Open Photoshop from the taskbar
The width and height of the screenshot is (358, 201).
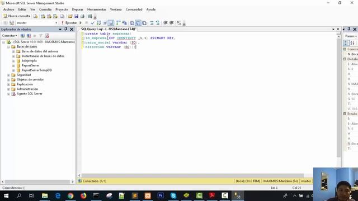pos(161,196)
